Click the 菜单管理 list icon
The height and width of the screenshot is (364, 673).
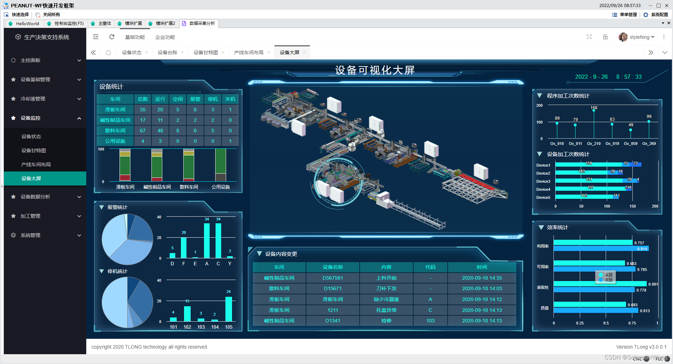pyautogui.click(x=614, y=15)
